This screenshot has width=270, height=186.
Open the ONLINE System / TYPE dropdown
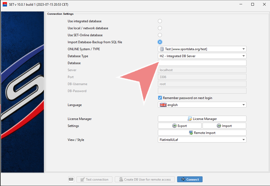click(x=202, y=49)
